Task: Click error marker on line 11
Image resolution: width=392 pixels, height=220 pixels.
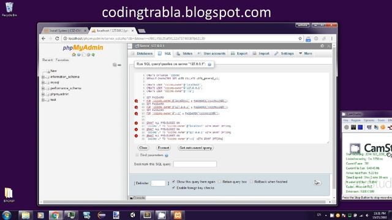Action: (136, 107)
